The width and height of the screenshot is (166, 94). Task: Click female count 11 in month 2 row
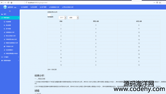[x=139, y=29]
